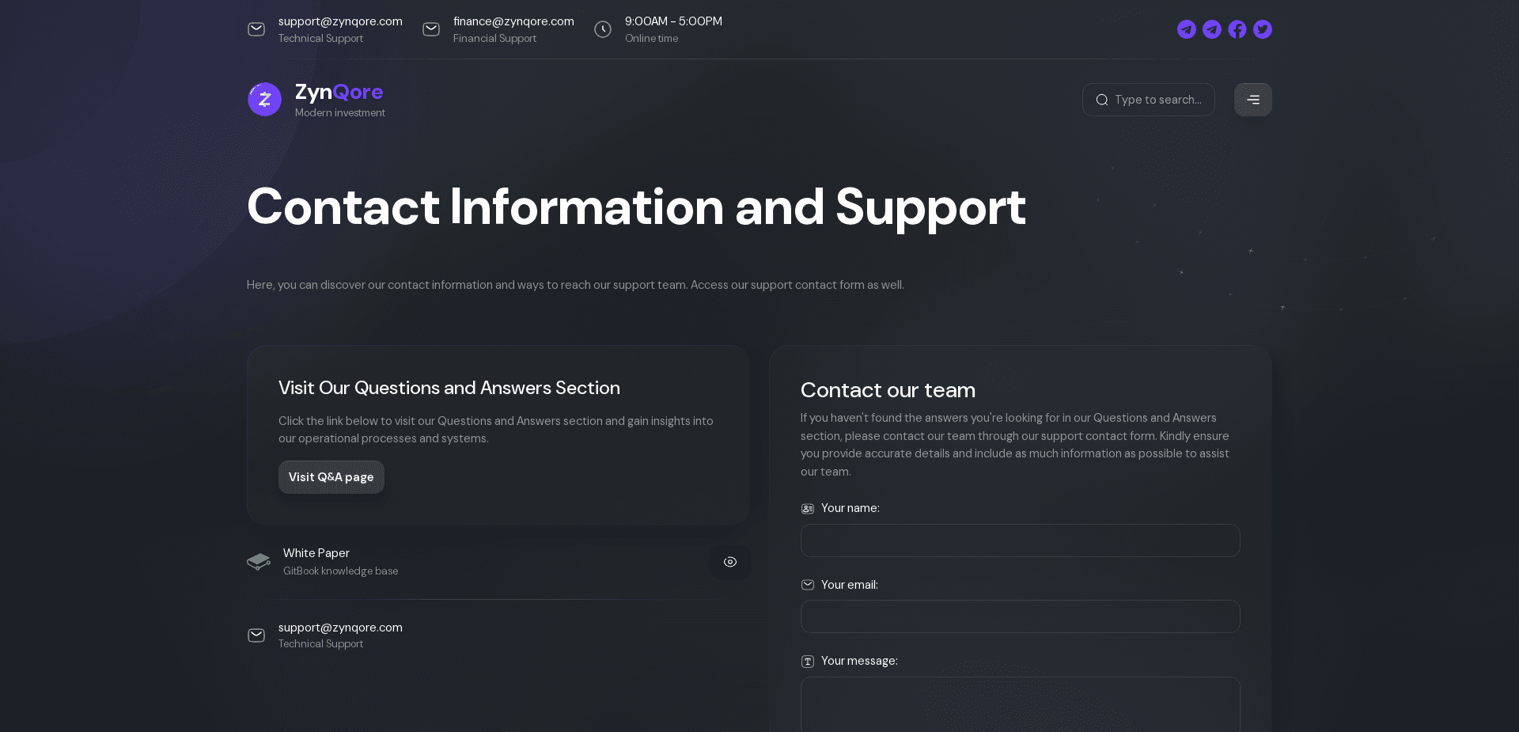Screen dimensions: 1519x732
Task: Toggle the eye preview on White Paper row
Action: [730, 563]
